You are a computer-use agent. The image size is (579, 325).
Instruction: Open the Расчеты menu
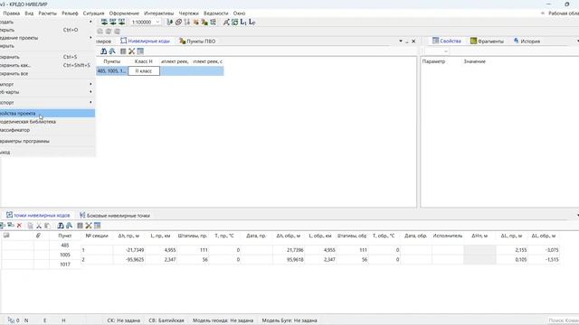pos(48,14)
